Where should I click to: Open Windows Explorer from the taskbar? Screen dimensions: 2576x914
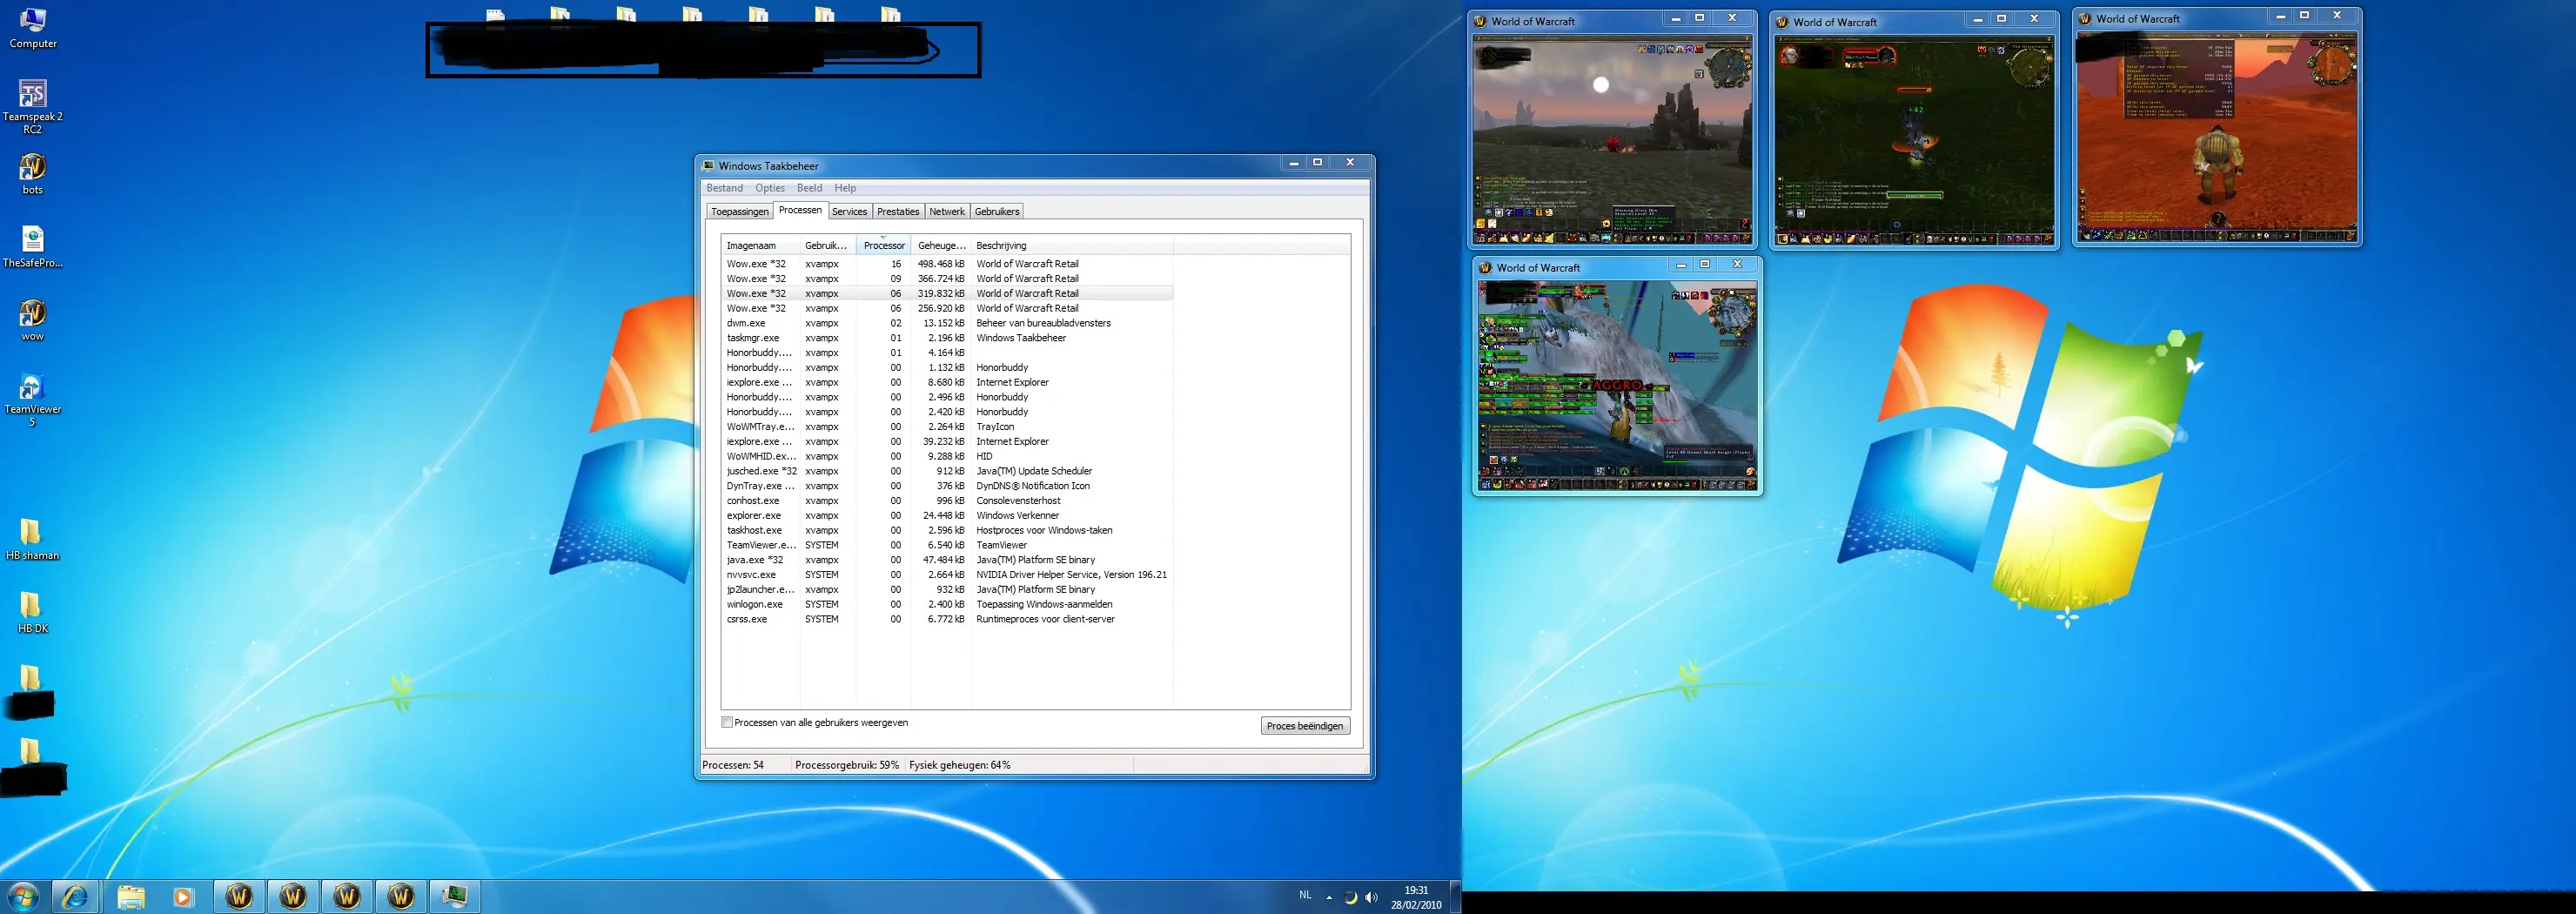(131, 897)
